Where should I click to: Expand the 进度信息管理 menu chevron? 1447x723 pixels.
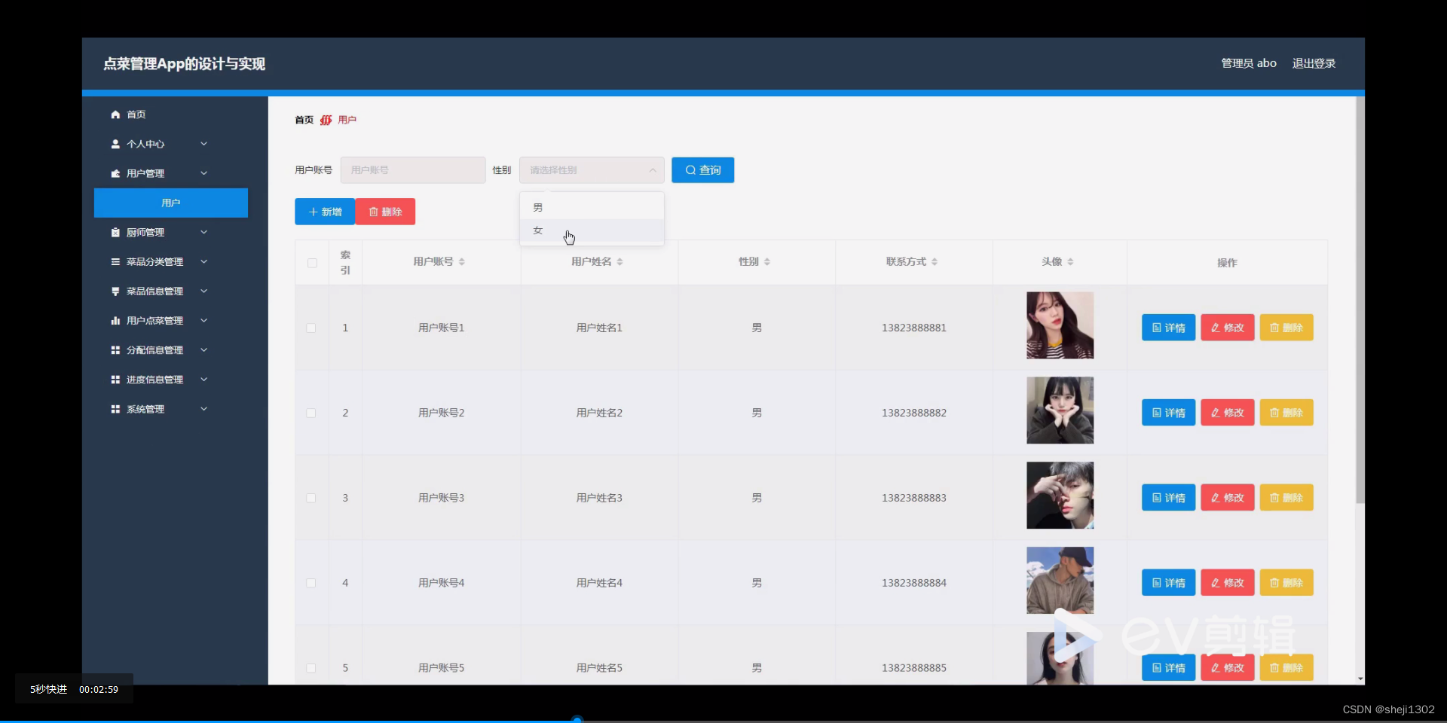pyautogui.click(x=203, y=380)
